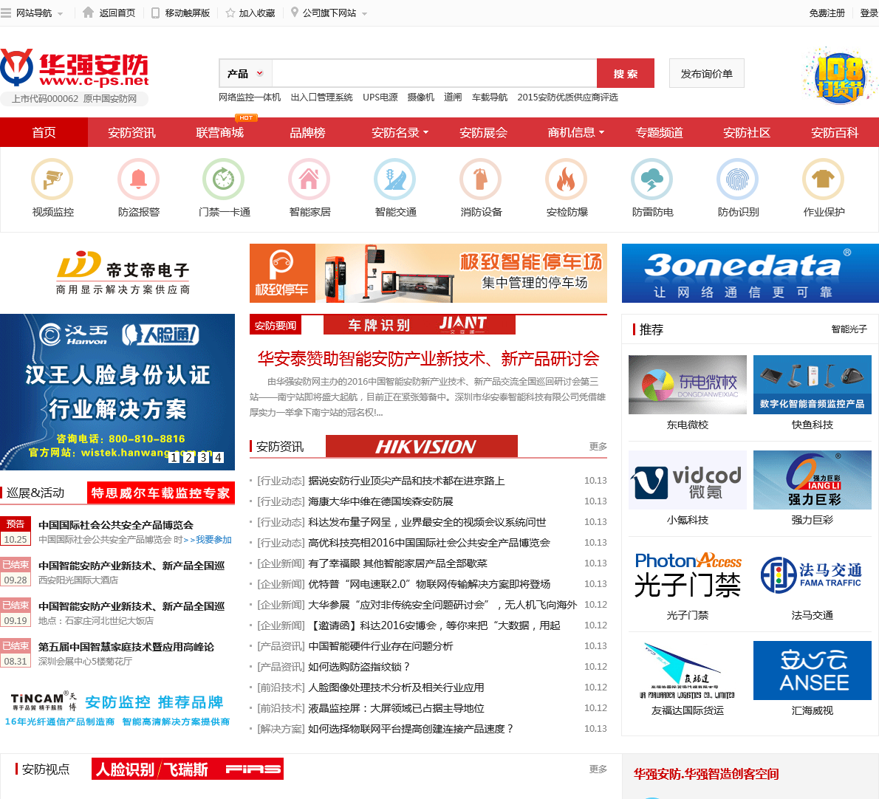Open the 快鱼科技 product thumbnail

pyautogui.click(x=813, y=385)
